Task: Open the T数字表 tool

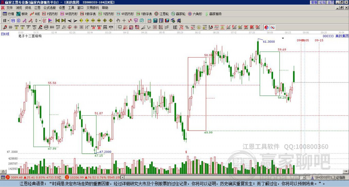Action: (x=144, y=14)
